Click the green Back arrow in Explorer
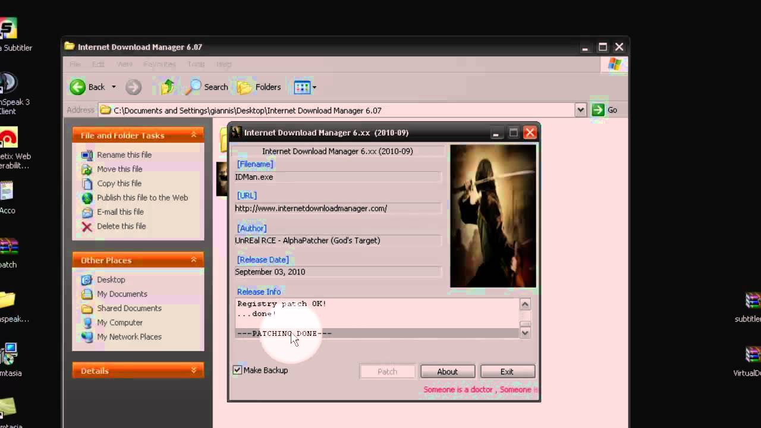This screenshot has width=761, height=428. pyautogui.click(x=78, y=87)
